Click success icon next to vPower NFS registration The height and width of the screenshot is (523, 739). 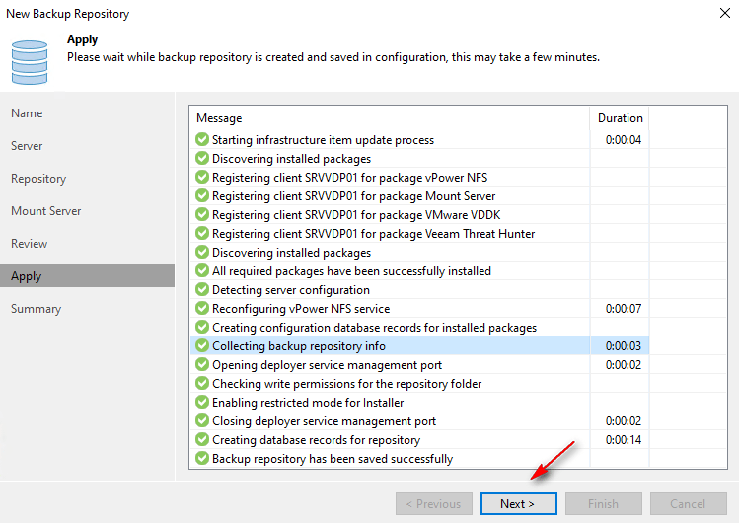(x=202, y=178)
